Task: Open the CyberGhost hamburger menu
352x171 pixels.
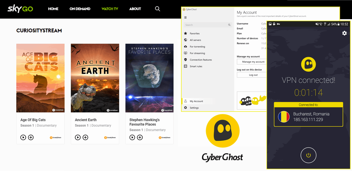Action: pyautogui.click(x=185, y=17)
